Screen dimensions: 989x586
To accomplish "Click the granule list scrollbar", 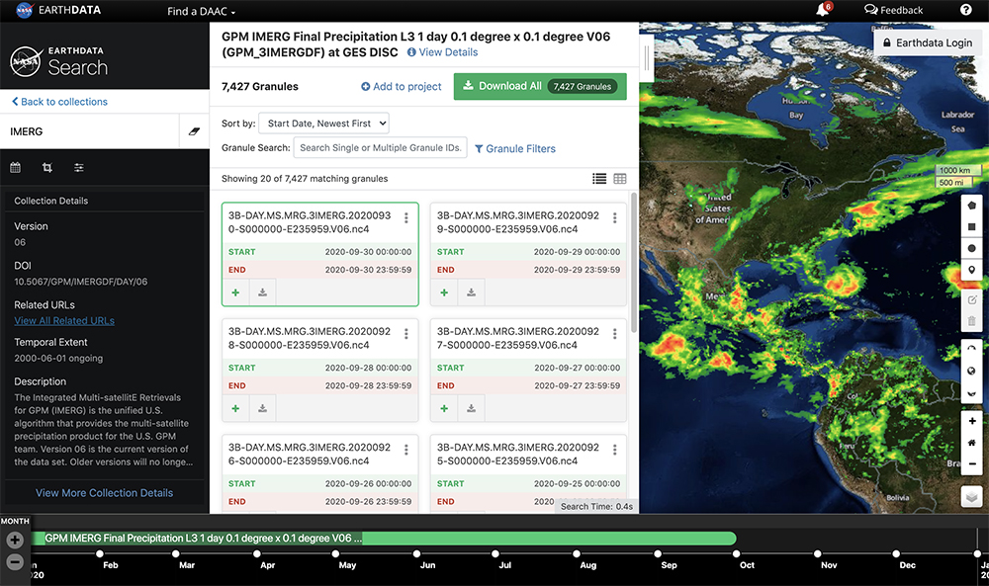I will (x=634, y=264).
